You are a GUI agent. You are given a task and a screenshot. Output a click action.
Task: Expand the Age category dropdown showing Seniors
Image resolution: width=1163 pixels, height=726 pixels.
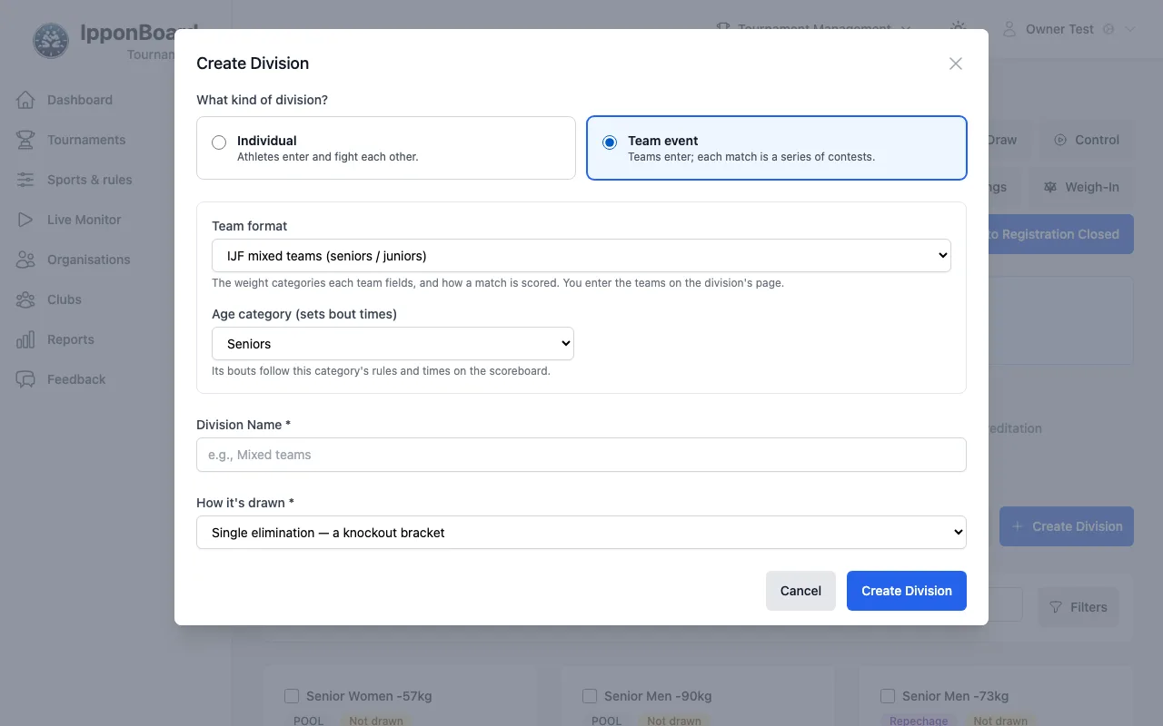[393, 344]
